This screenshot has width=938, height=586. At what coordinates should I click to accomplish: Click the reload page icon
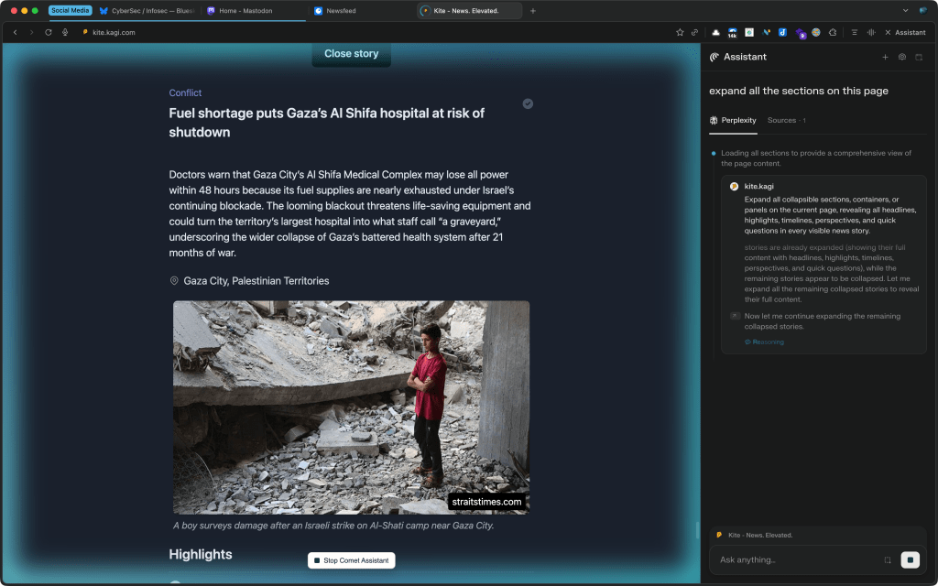click(49, 32)
